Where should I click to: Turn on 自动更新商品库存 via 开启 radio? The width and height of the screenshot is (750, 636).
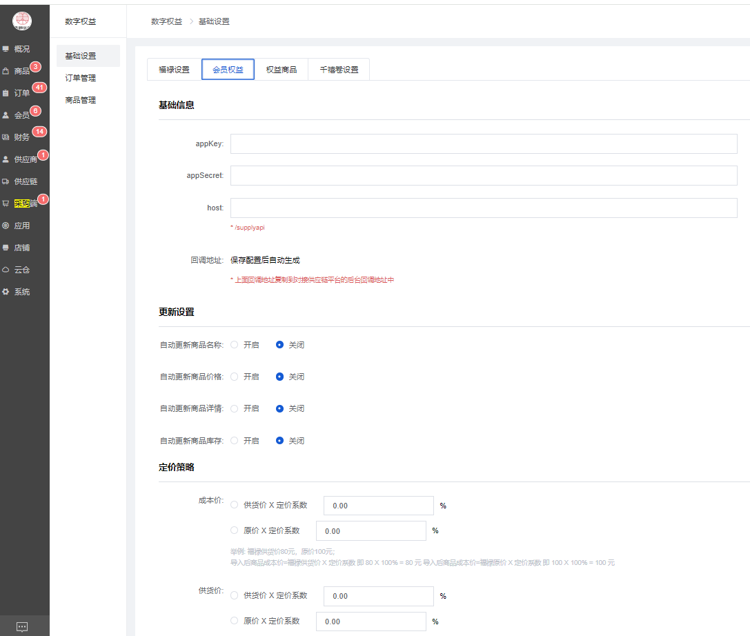tap(235, 441)
